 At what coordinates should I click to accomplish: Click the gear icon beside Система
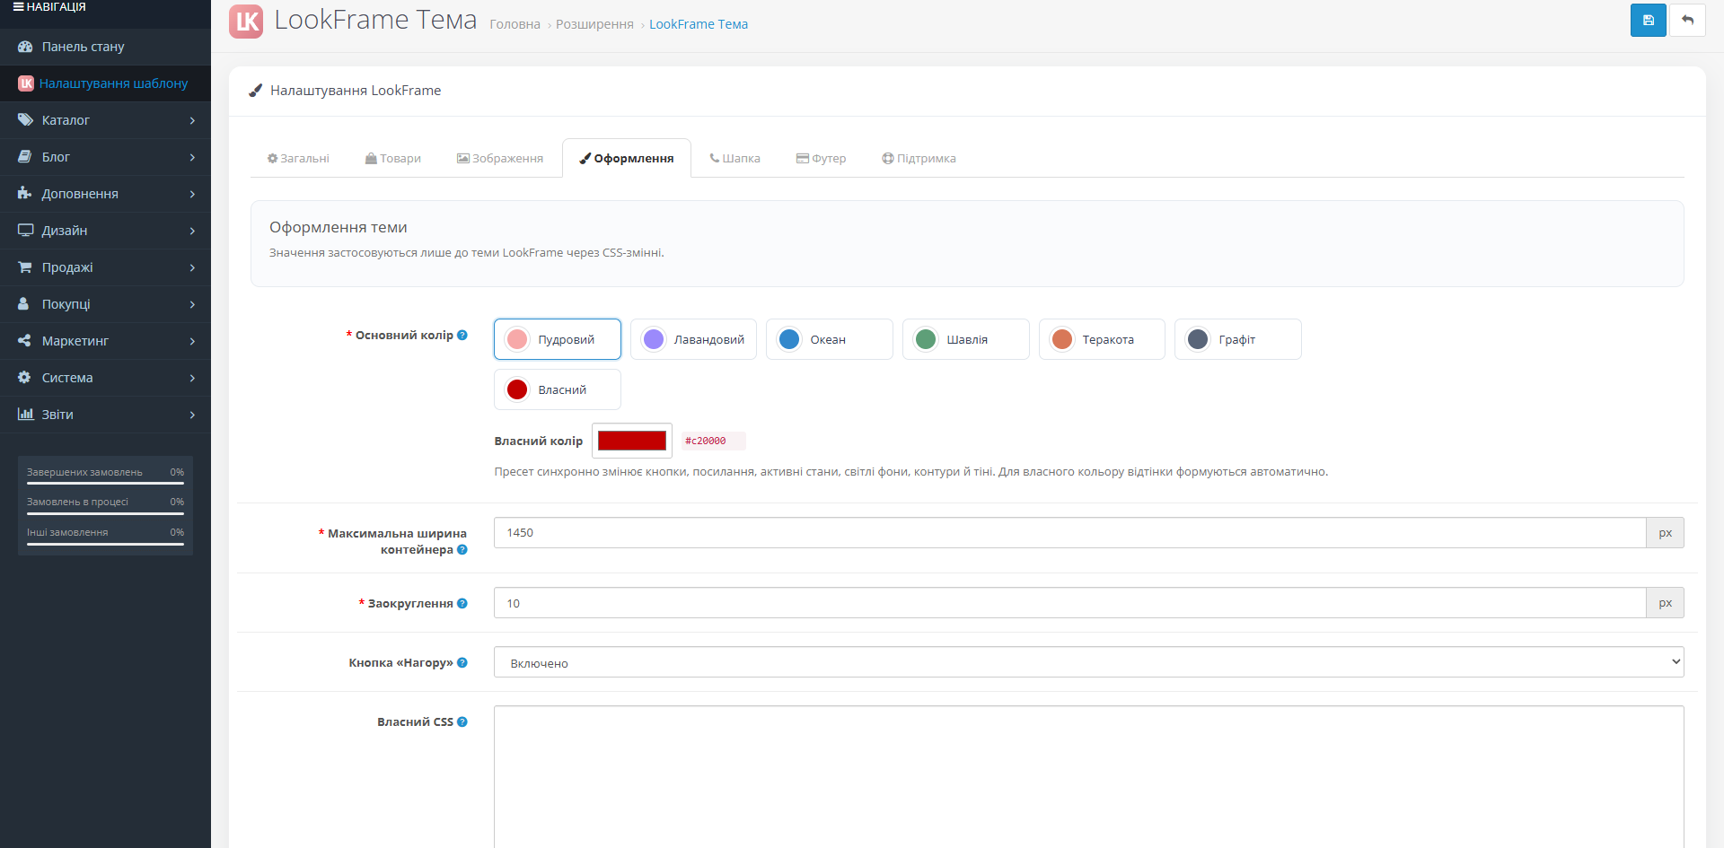click(x=25, y=377)
